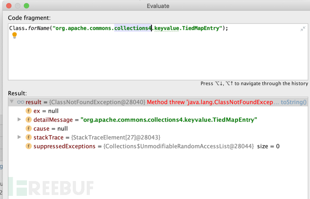Screen dimensions: 310x199
Task: Click the field icon next to stackTrace
Action: [29, 137]
